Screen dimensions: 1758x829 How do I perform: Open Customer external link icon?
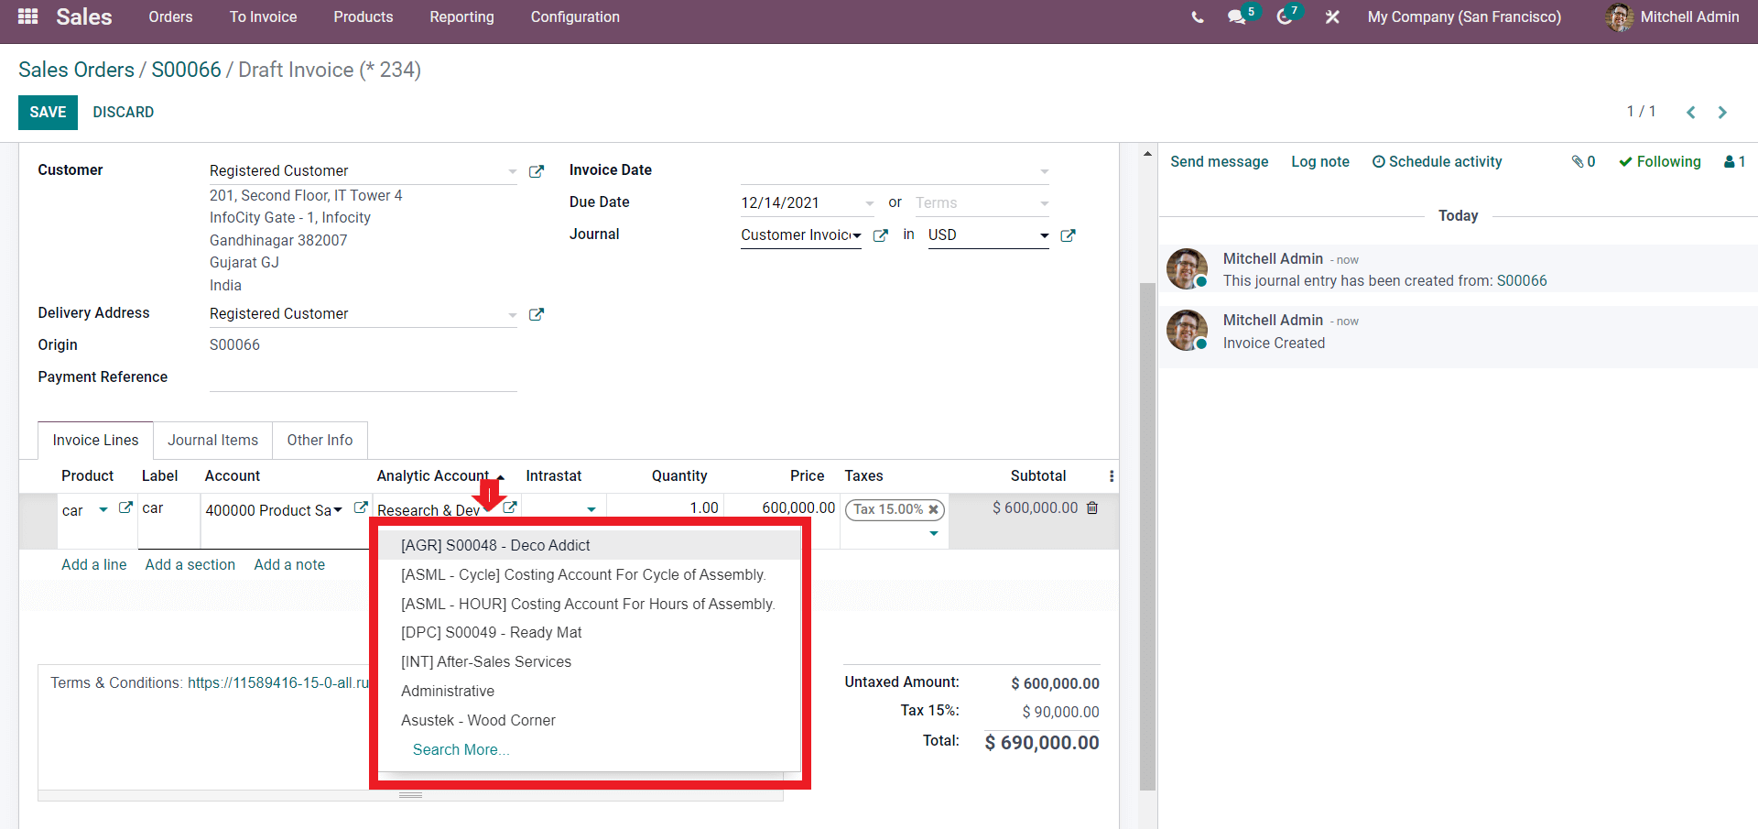537,171
